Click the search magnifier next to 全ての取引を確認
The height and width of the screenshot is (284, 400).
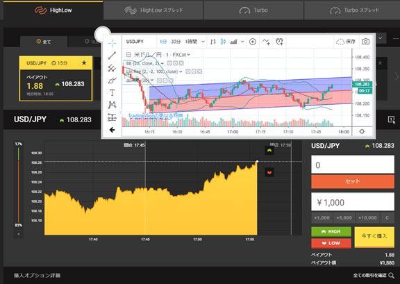coord(392,276)
